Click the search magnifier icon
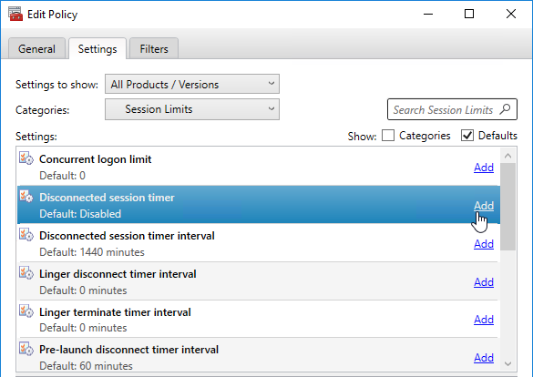The height and width of the screenshot is (377, 533). pyautogui.click(x=505, y=109)
